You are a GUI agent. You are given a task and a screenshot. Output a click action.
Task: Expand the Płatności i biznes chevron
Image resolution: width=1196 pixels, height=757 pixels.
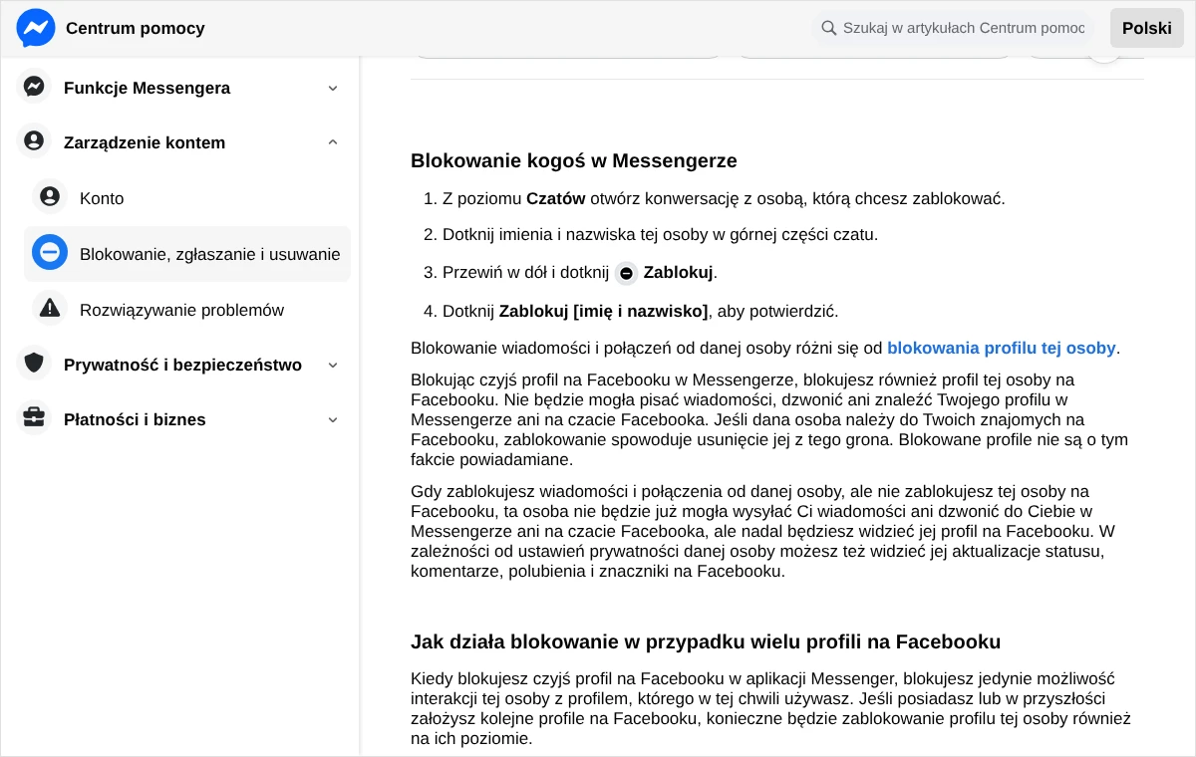[x=333, y=419]
